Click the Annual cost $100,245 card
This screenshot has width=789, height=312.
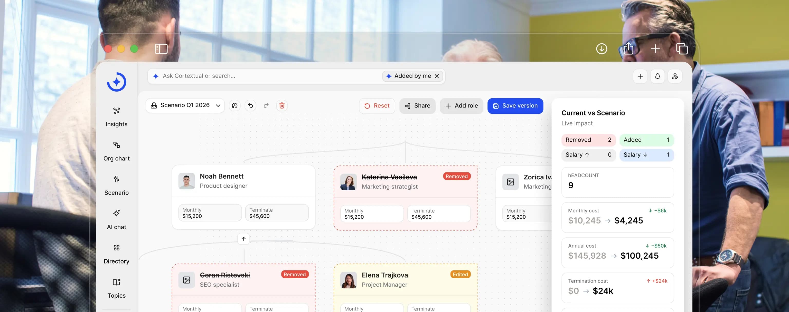click(617, 253)
